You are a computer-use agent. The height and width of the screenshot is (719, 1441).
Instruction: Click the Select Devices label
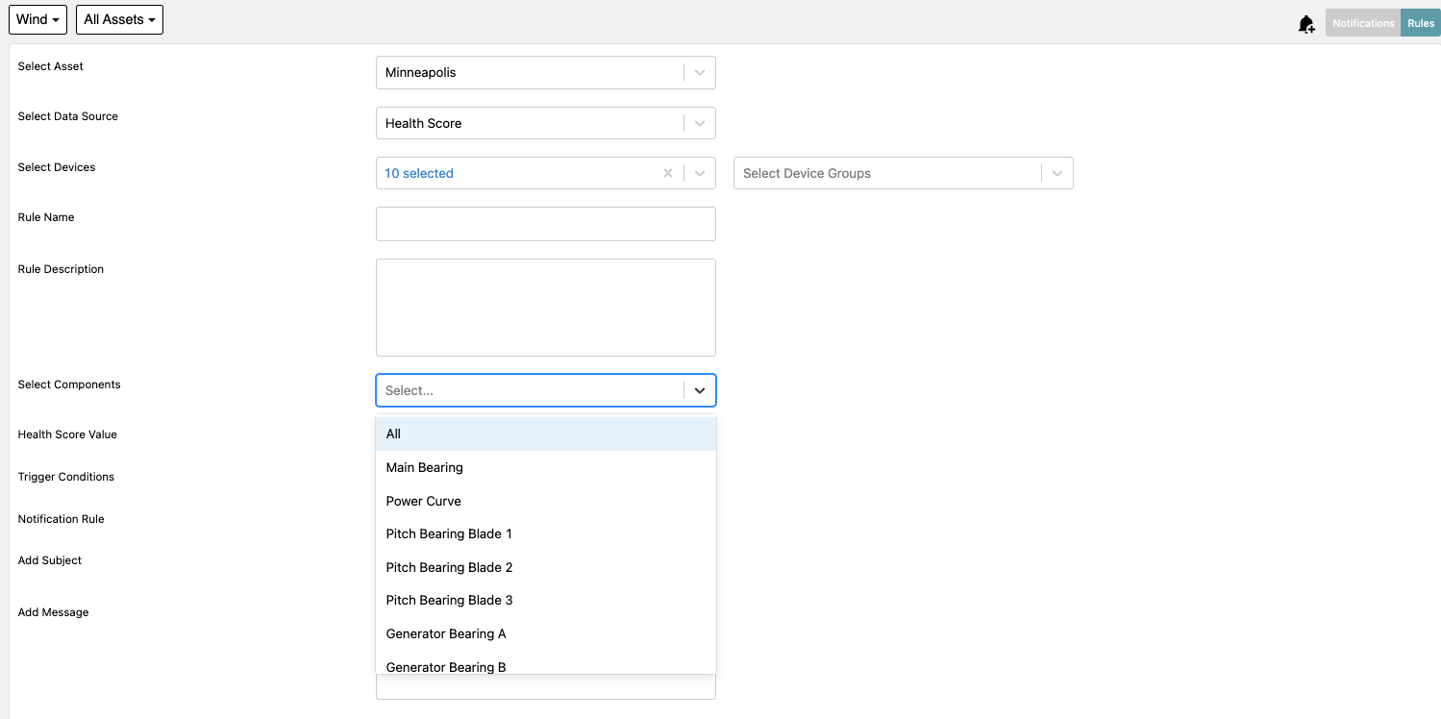point(57,167)
